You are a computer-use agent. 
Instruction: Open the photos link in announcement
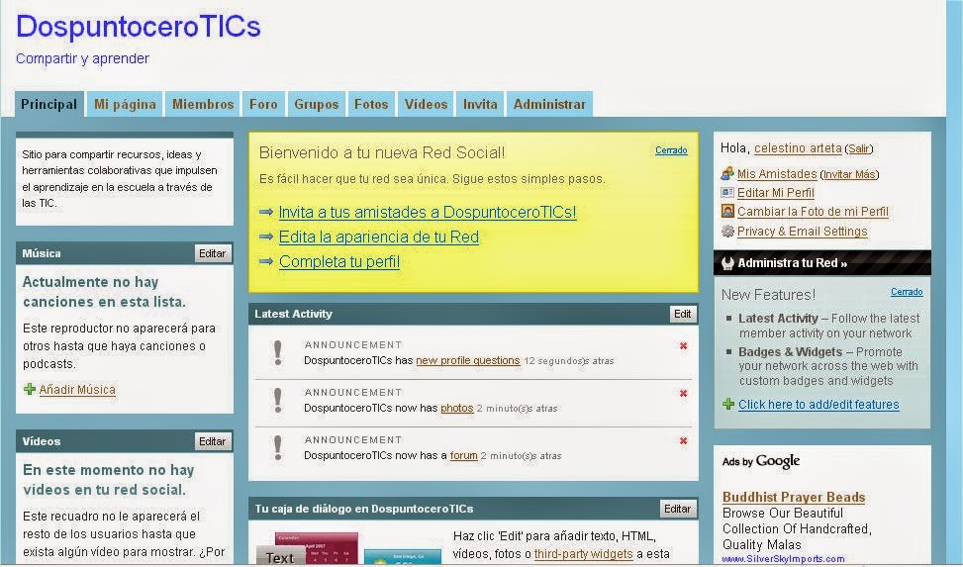[x=457, y=408]
